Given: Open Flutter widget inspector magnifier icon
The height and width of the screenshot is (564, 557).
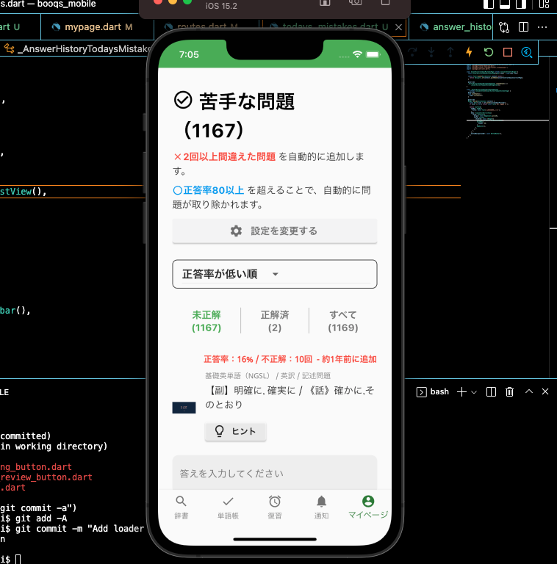Looking at the screenshot, I should (x=527, y=52).
